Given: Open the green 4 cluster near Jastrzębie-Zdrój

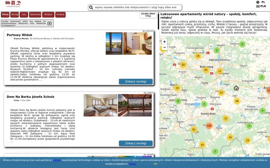Looking at the screenshot, I should (178, 101).
